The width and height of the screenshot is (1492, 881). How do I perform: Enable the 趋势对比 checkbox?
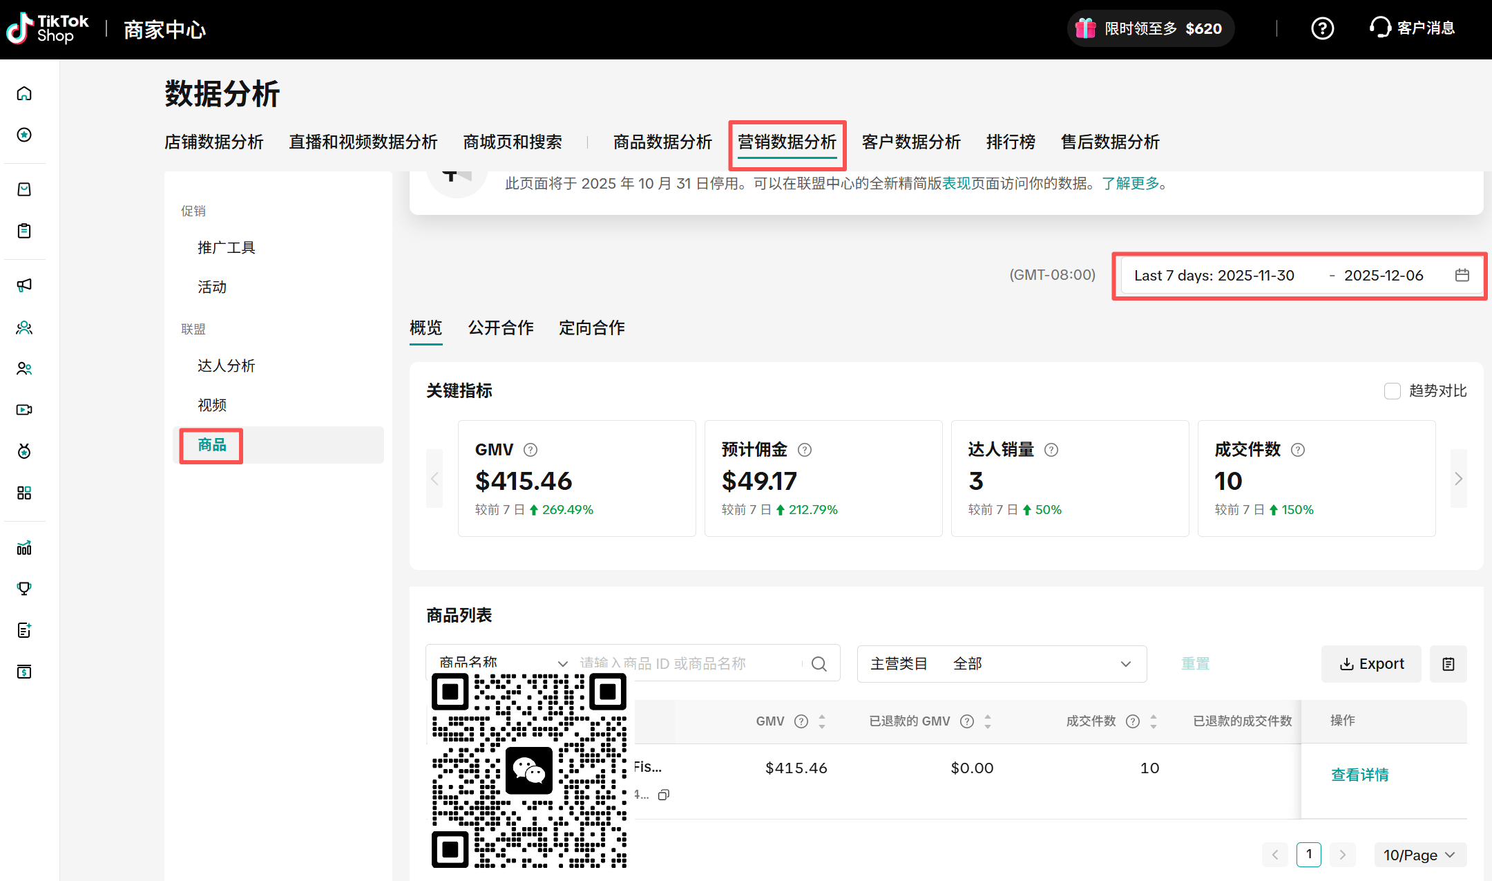point(1393,391)
